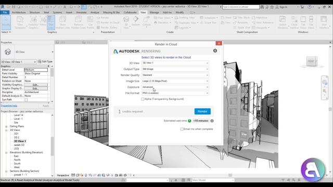This screenshot has width=333, height=187.
Task: Click Render in Cloud ribbon tool
Action: [x=108, y=22]
